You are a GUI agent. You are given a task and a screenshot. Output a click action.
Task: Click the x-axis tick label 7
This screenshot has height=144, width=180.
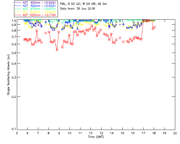pyautogui.click(x=38, y=133)
